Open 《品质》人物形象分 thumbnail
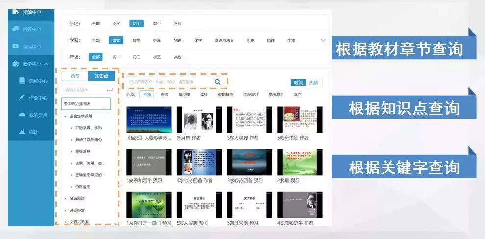 [x=149, y=119]
